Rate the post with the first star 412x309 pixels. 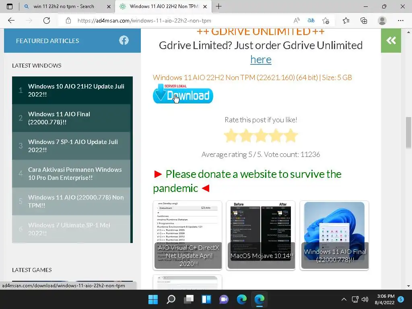231,136
